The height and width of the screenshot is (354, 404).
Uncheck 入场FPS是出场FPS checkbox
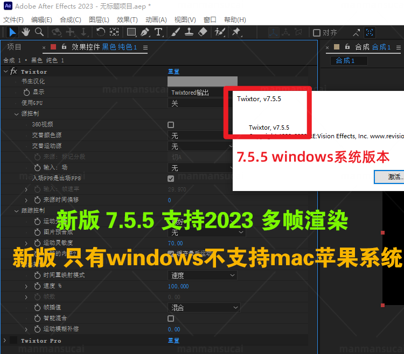pyautogui.click(x=171, y=179)
